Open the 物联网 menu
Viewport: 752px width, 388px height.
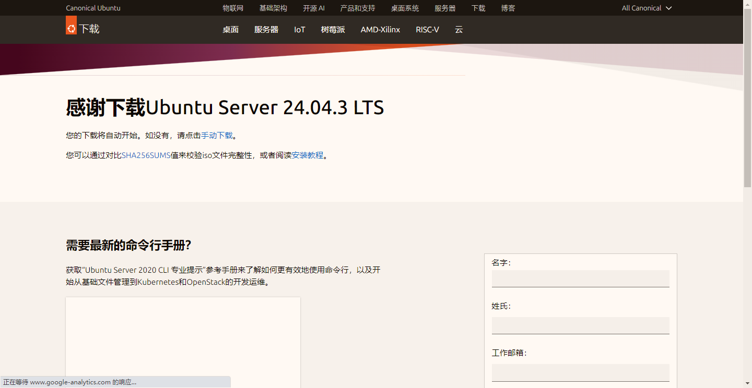(x=233, y=8)
